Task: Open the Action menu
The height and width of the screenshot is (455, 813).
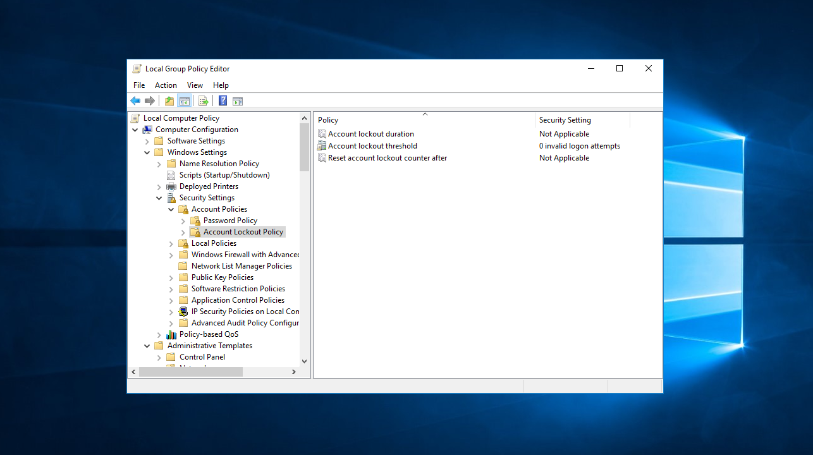Action: point(166,85)
